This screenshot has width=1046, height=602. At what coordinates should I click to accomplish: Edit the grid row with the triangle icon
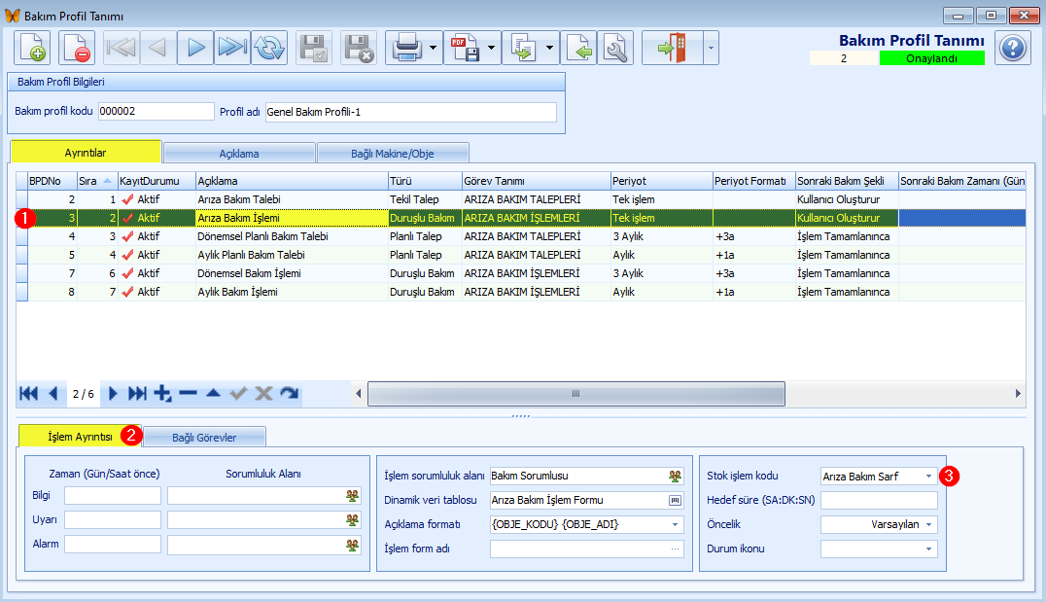click(214, 394)
